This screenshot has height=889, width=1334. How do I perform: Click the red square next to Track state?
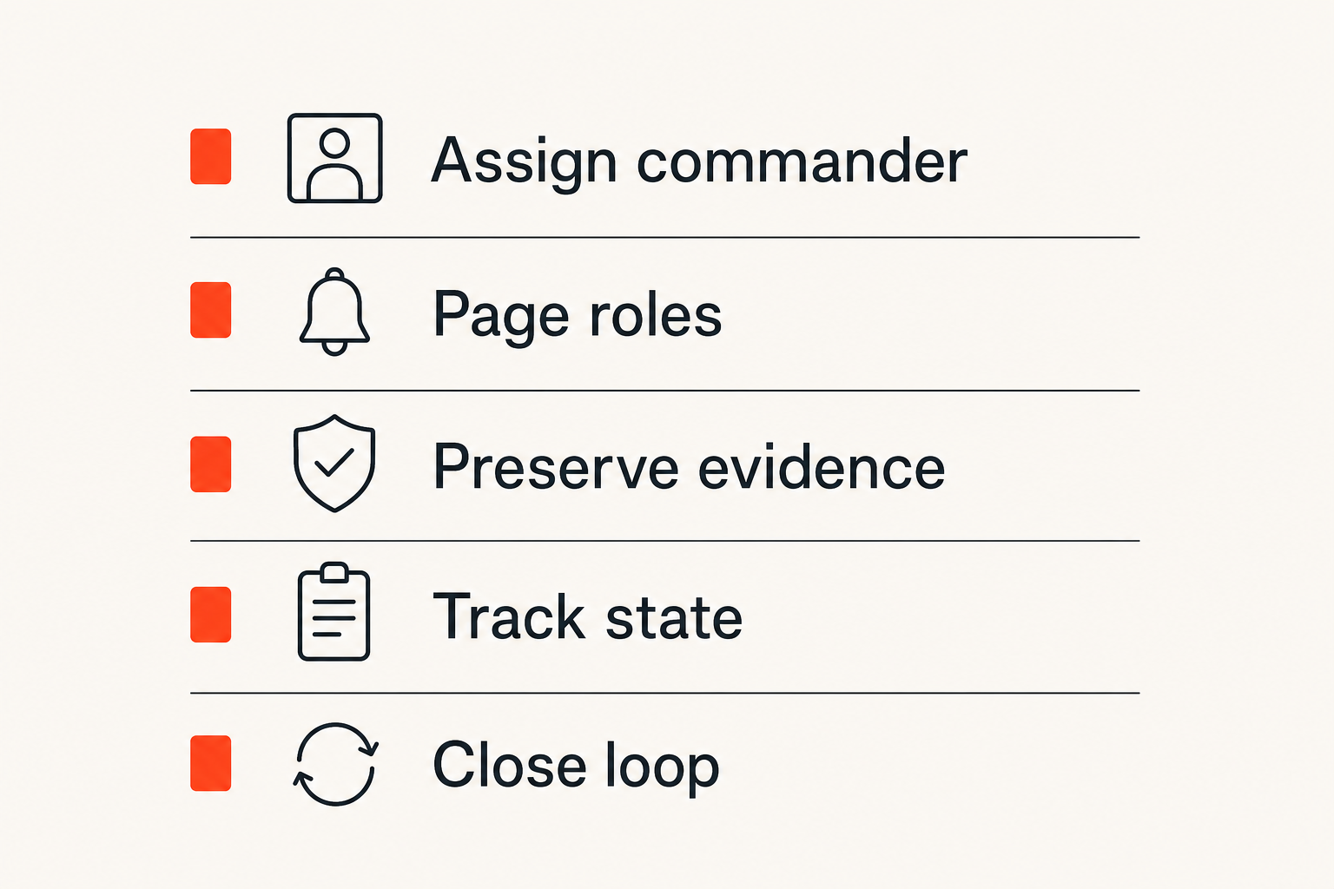point(211,615)
